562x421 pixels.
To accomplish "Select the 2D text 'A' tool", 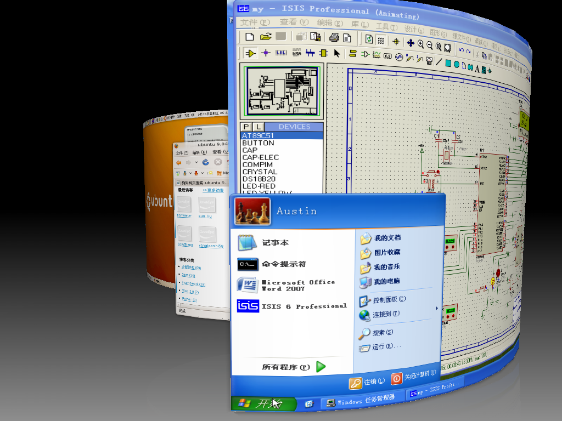I will 477,69.
